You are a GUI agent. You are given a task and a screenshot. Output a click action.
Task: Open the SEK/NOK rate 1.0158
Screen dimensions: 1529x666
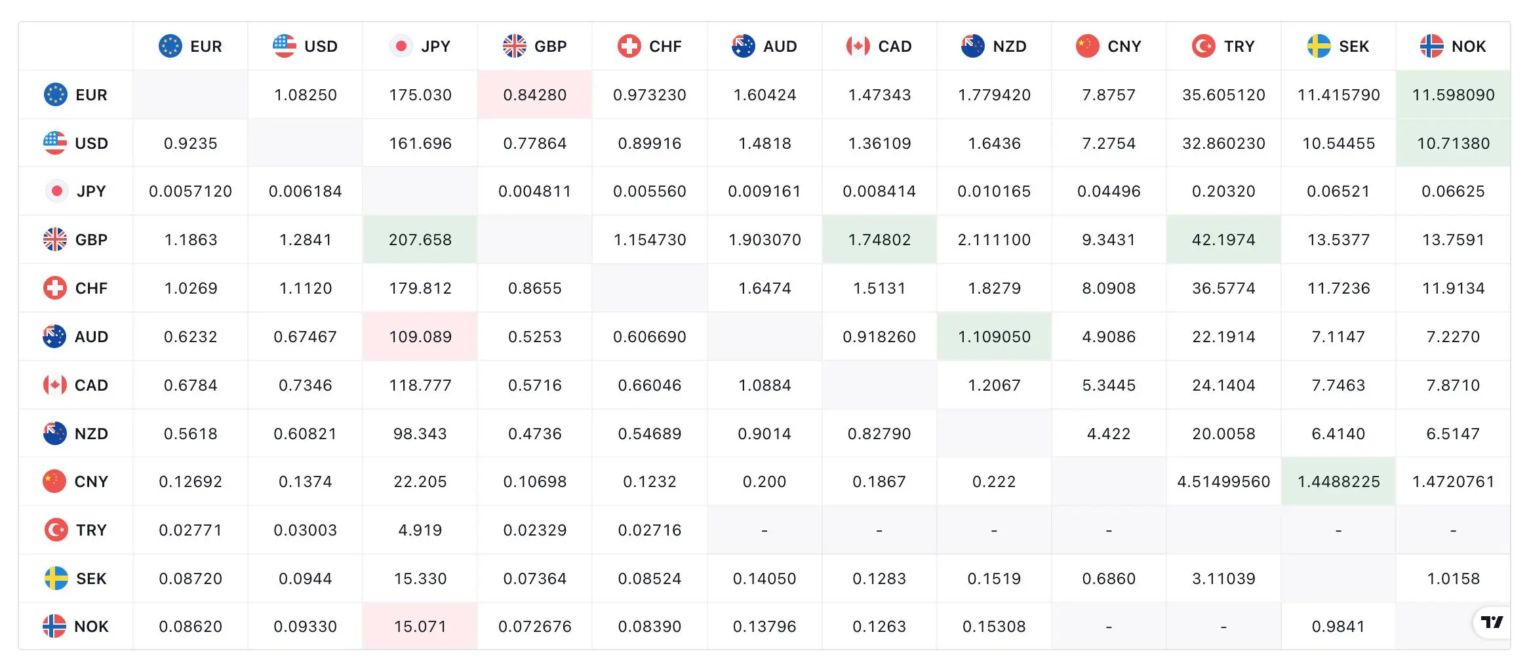1454,578
